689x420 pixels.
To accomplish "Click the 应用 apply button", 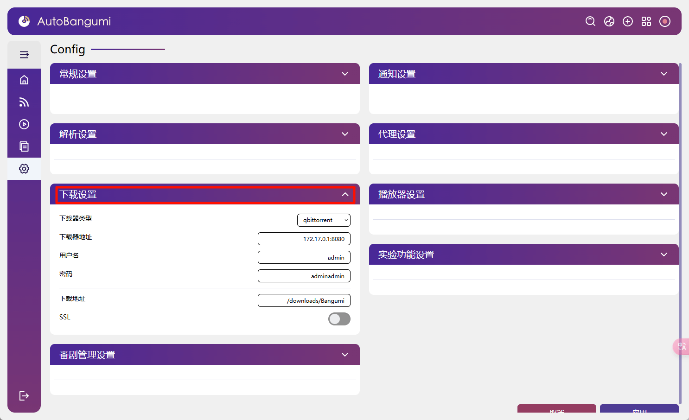I will click(639, 410).
